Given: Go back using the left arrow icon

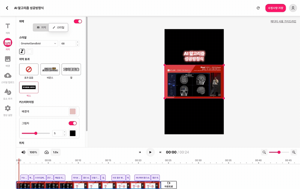Looking at the screenshot, I should (7, 8).
